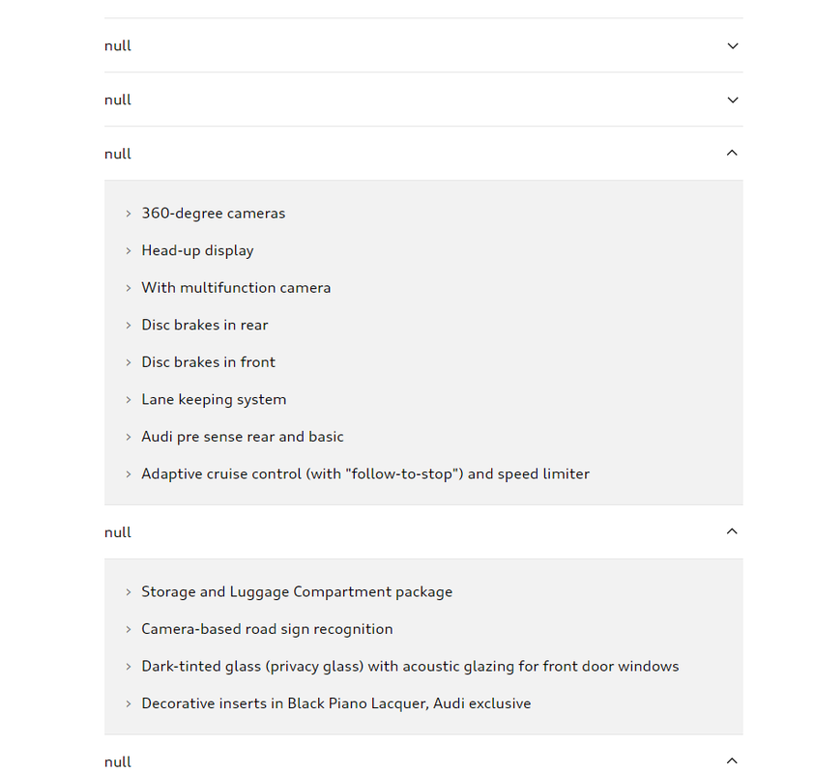The width and height of the screenshot is (814, 773).
Task: Click arrow icon beside With multifunction camera
Action: 129,289
